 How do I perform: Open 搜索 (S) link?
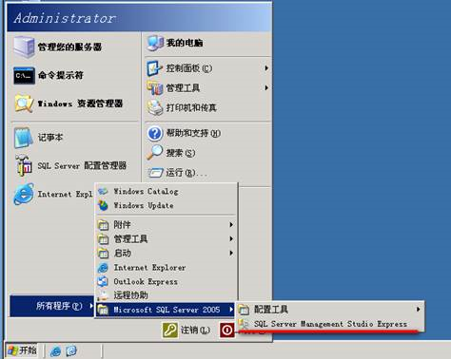coord(181,153)
